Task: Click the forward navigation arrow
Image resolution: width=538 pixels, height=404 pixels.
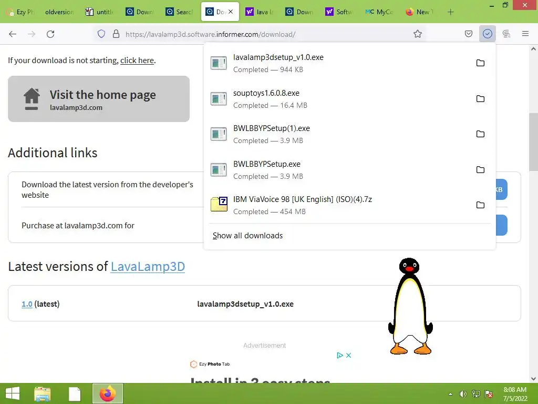Action: pos(32,34)
